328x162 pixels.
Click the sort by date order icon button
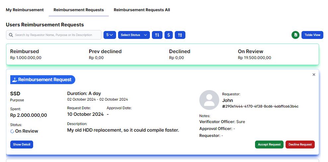pyautogui.click(x=180, y=35)
